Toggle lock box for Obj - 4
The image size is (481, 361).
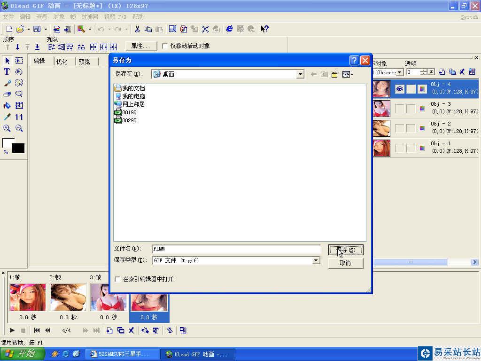(411, 89)
